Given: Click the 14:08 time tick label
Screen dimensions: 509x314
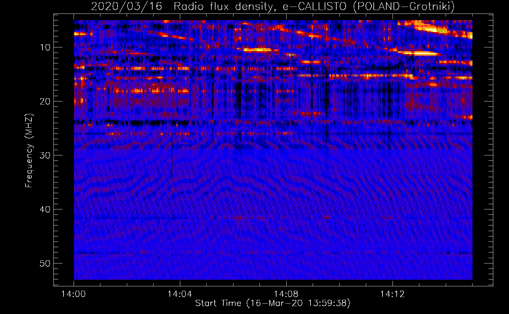Looking at the screenshot, I should coord(286,294).
